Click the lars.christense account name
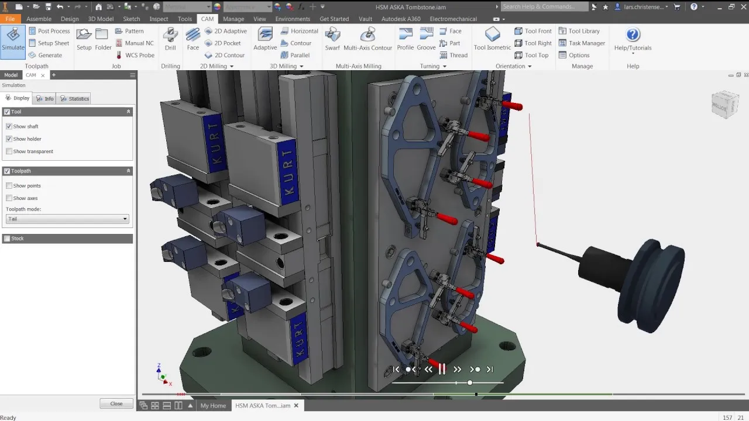The height and width of the screenshot is (421, 749). (x=641, y=7)
